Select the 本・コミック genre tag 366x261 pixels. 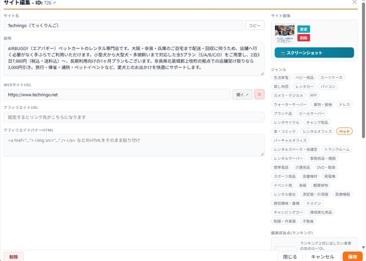285,131
